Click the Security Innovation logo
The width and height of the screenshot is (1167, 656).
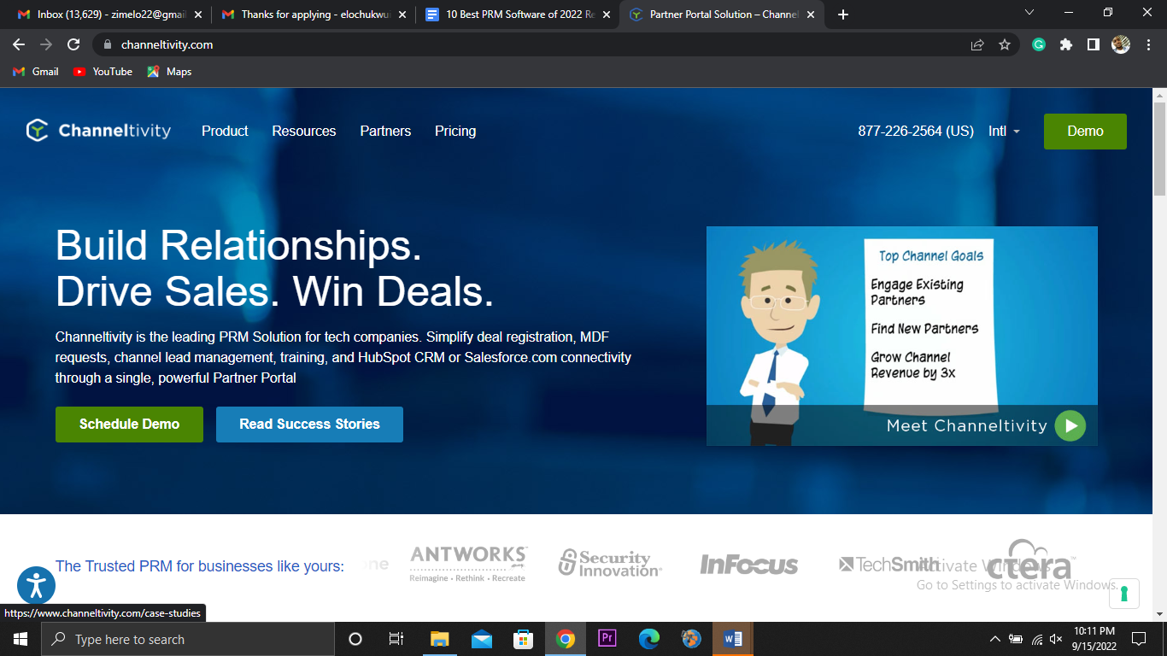[x=610, y=564]
